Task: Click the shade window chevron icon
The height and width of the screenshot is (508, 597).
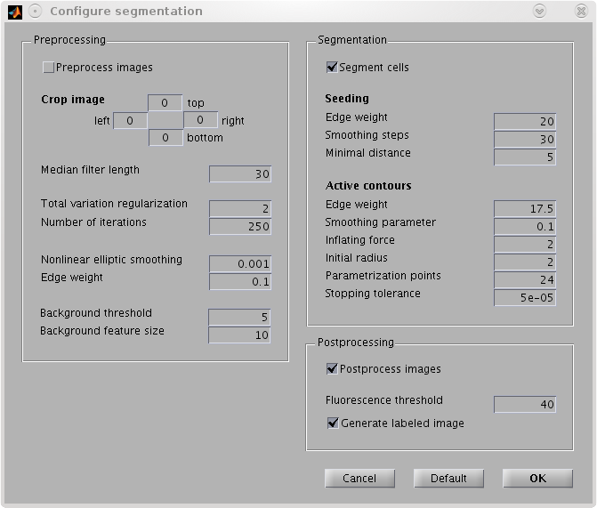Action: pos(539,12)
